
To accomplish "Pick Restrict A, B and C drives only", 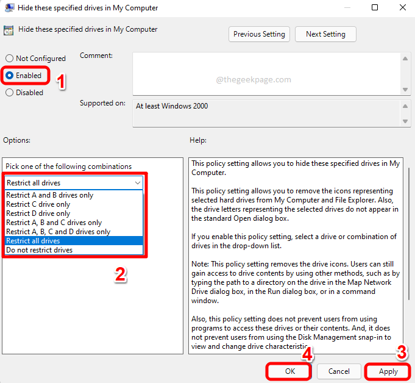I will coord(54,223).
